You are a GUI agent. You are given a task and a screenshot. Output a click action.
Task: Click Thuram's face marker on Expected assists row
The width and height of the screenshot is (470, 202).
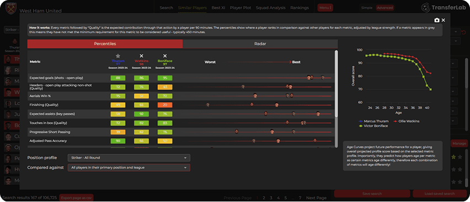[266, 114]
